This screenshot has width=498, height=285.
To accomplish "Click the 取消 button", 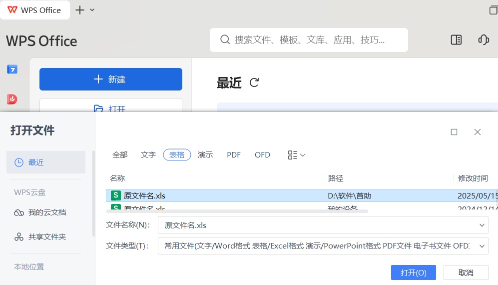I will (x=466, y=272).
